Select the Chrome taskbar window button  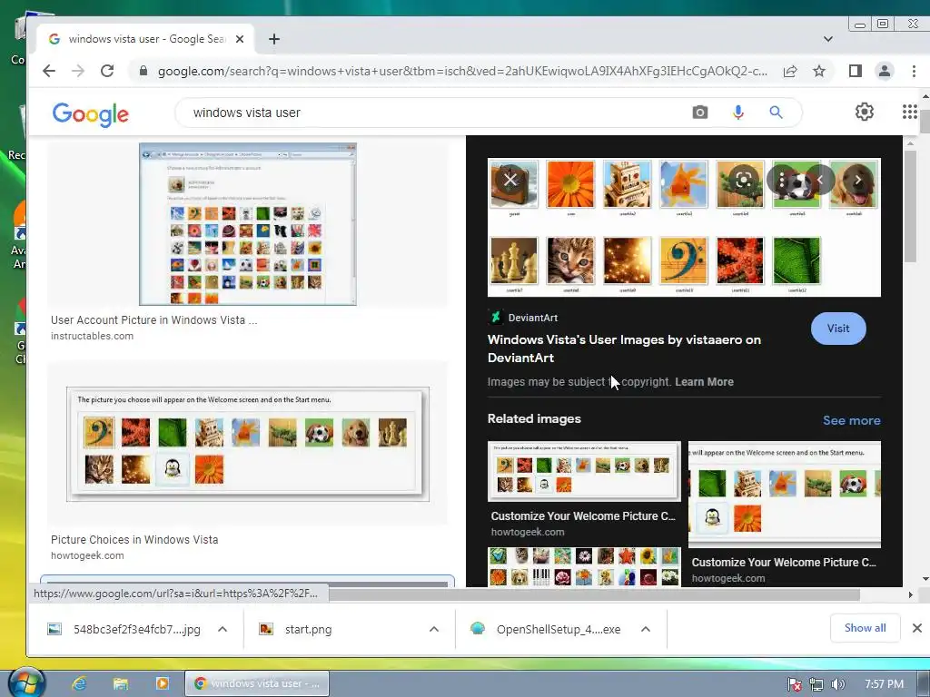257,683
